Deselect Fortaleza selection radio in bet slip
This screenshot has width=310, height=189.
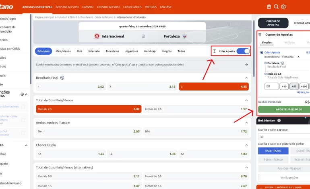point(265,63)
